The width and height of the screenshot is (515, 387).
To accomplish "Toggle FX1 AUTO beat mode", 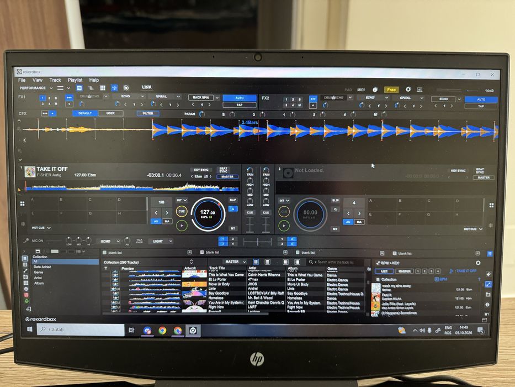I will [240, 98].
